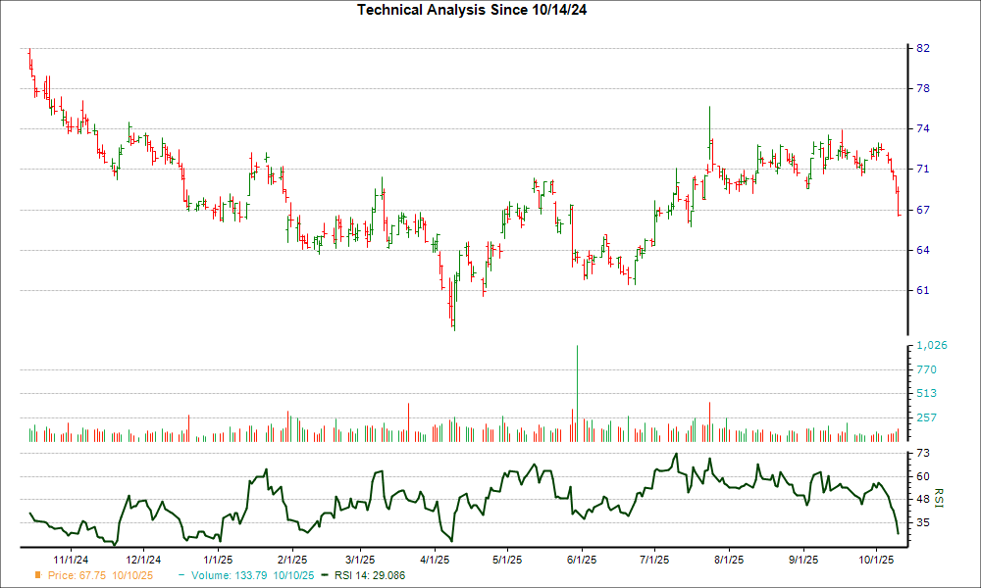The height and width of the screenshot is (588, 981).
Task: Select the 7/1/25 x-axis date marker
Action: pyautogui.click(x=654, y=560)
